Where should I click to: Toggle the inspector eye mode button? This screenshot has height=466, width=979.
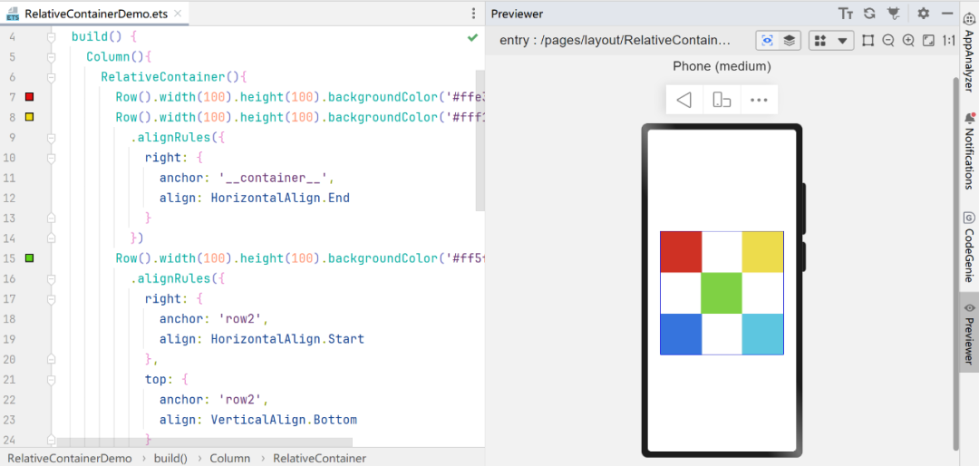[768, 41]
